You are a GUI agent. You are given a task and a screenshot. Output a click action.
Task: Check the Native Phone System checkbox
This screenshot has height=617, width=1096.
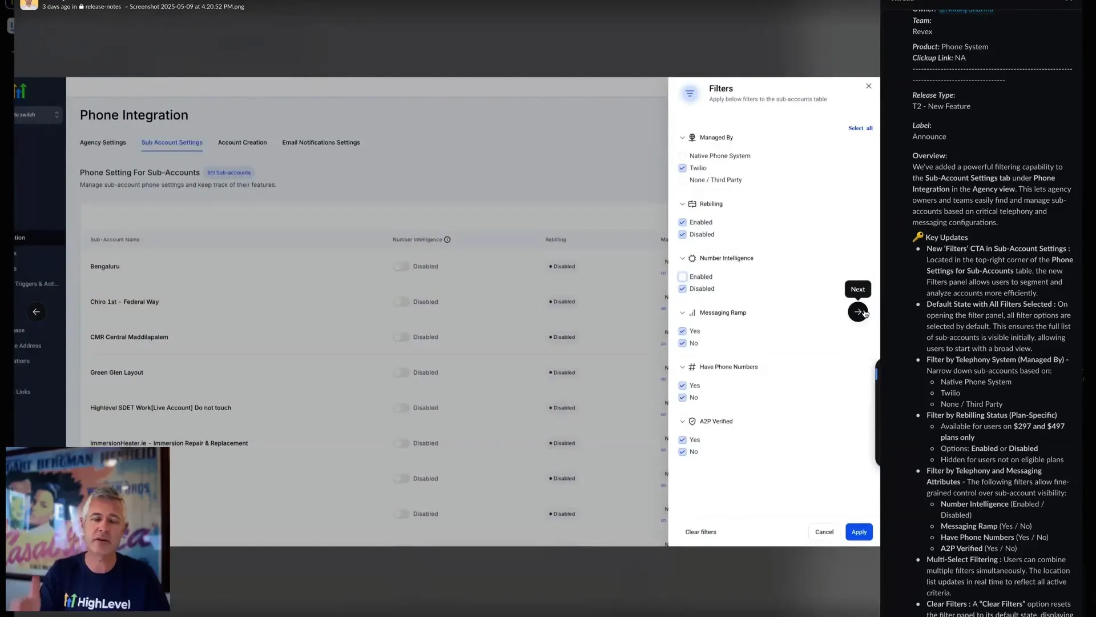[x=682, y=156]
